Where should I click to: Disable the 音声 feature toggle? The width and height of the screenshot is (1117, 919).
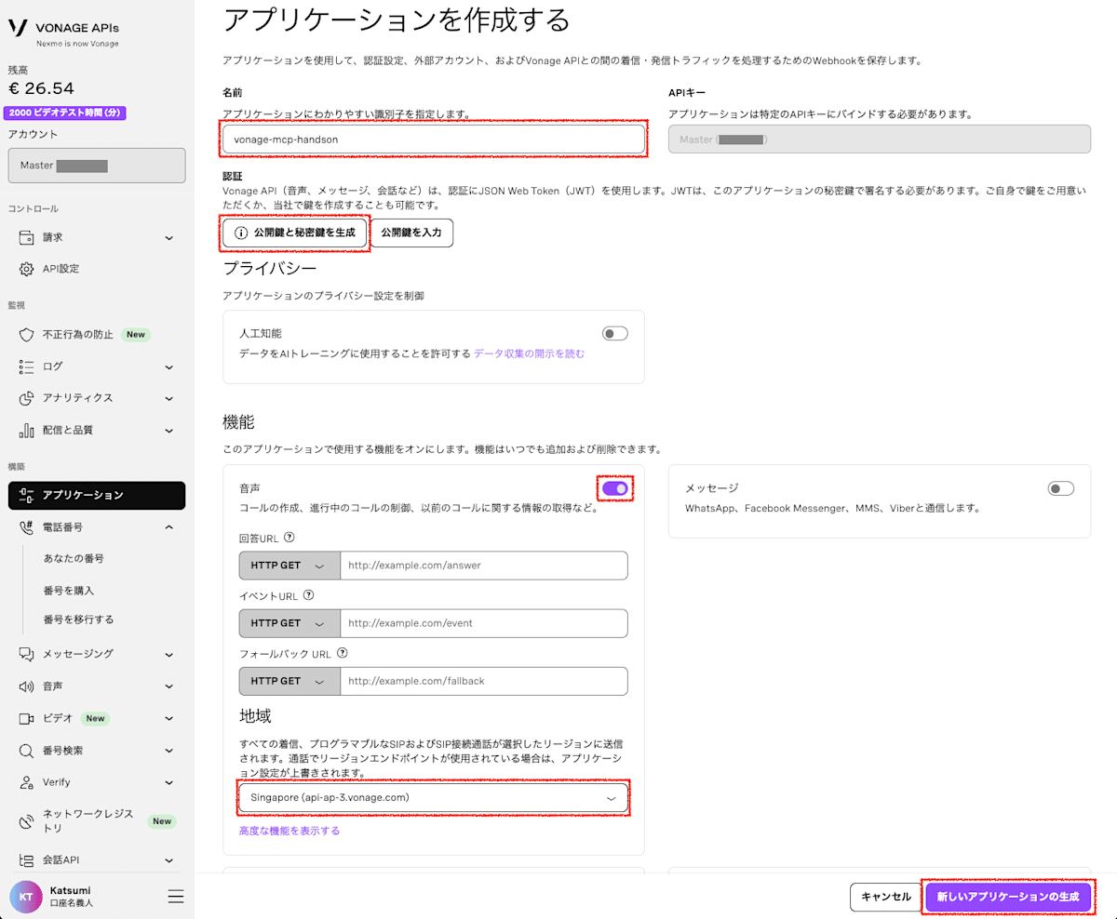[x=614, y=487]
